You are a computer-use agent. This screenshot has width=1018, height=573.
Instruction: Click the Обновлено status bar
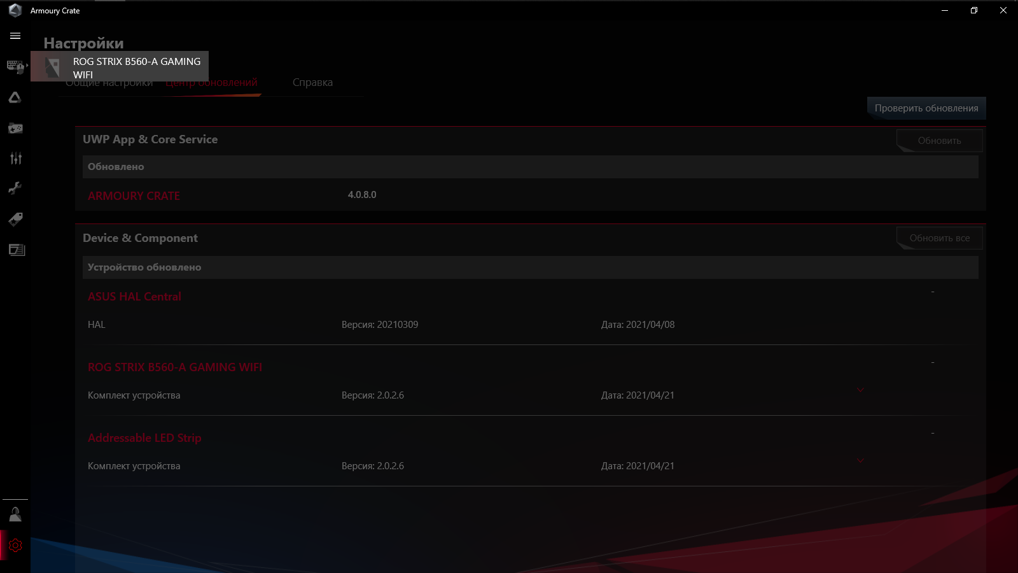[x=531, y=167]
